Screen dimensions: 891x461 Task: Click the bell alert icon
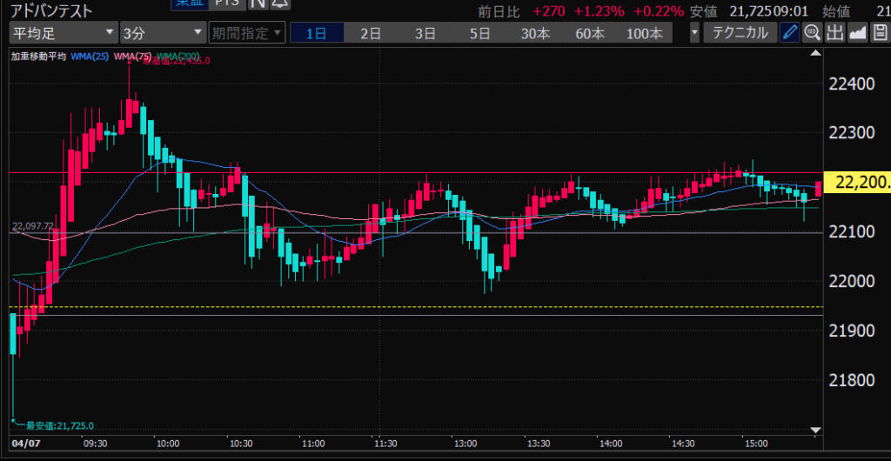(278, 4)
